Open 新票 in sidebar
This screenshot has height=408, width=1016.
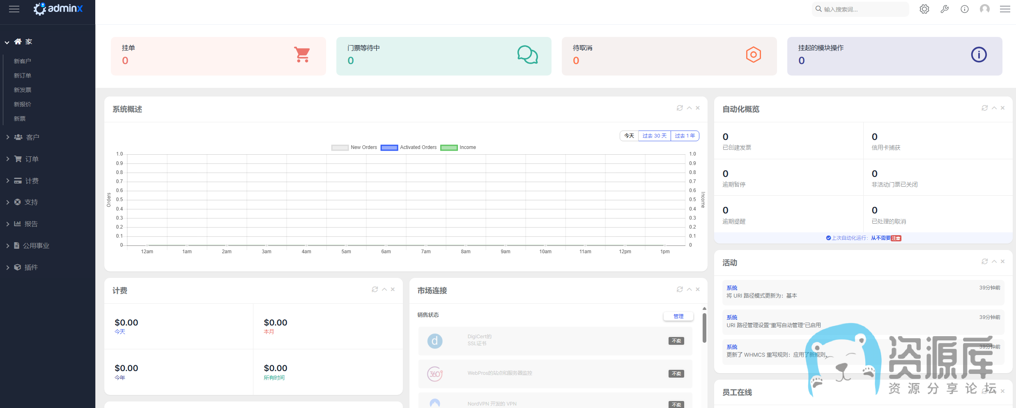pos(20,119)
